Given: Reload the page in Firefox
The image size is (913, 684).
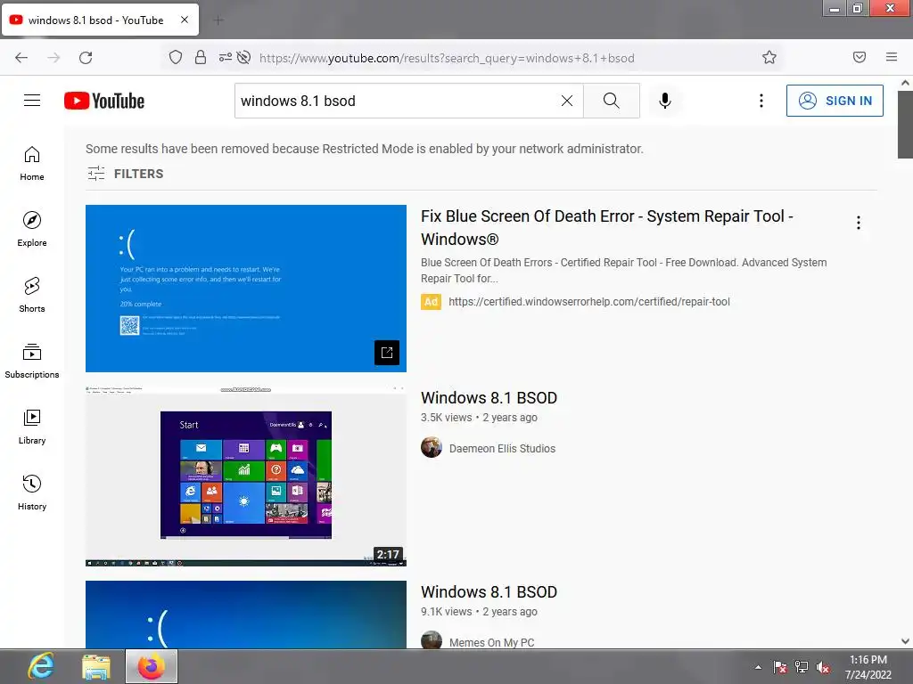Looking at the screenshot, I should (86, 57).
